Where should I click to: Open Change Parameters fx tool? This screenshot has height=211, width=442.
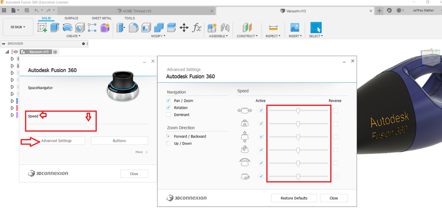197,27
